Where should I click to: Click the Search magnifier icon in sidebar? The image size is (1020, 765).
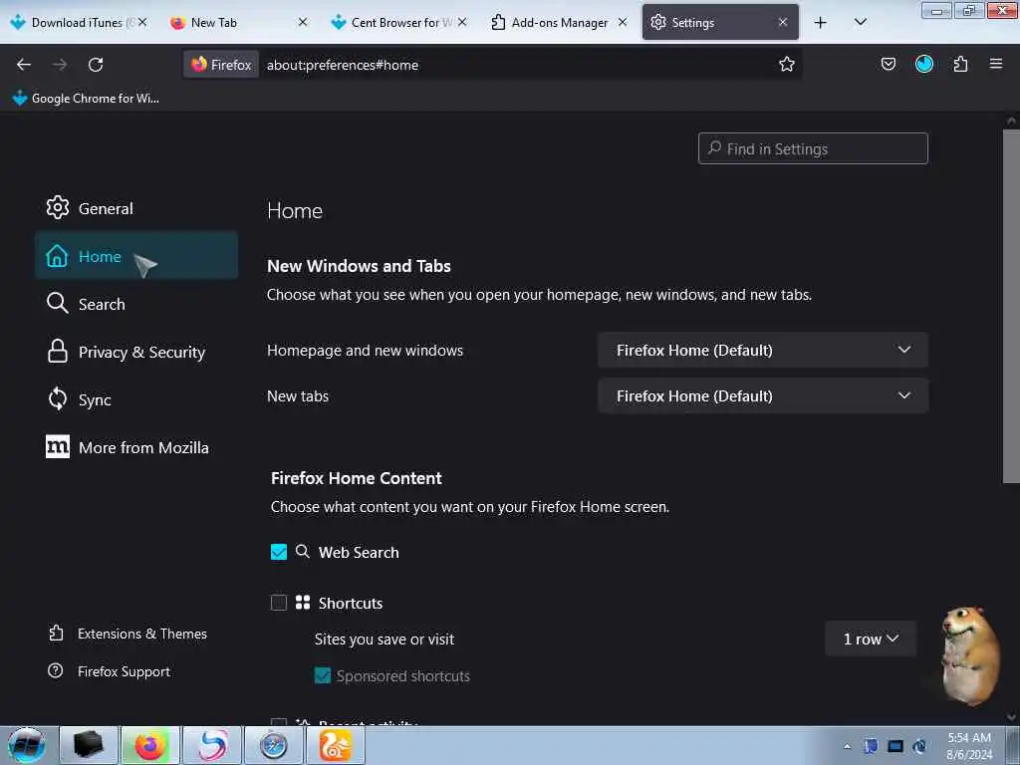click(57, 303)
